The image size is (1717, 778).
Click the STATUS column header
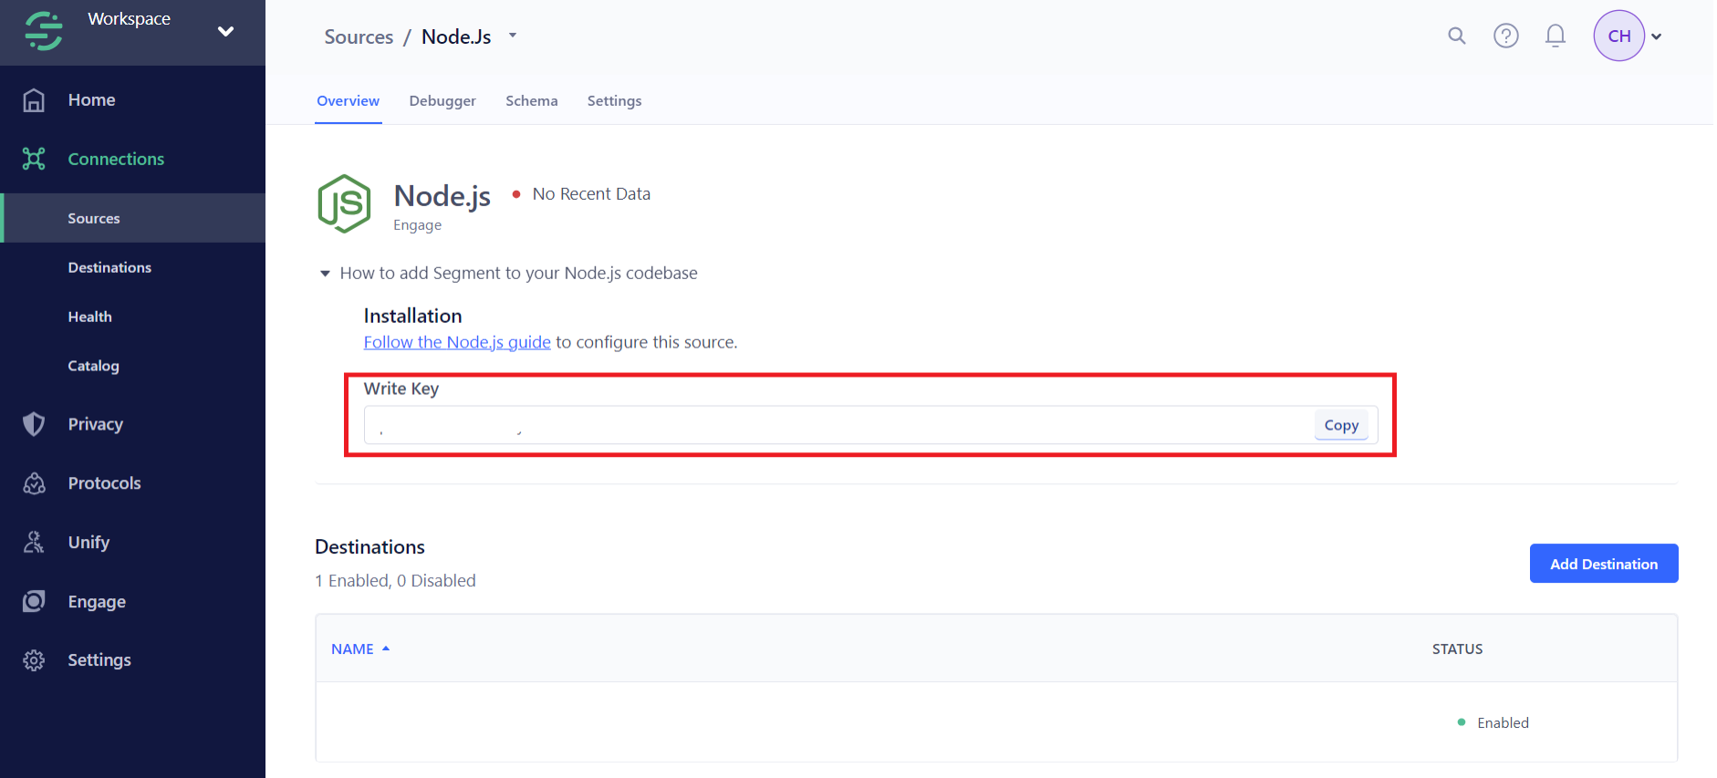click(1457, 648)
